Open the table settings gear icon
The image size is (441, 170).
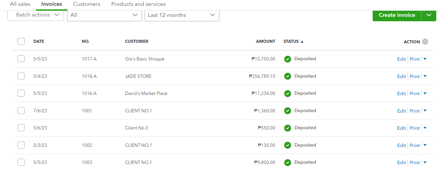(425, 42)
